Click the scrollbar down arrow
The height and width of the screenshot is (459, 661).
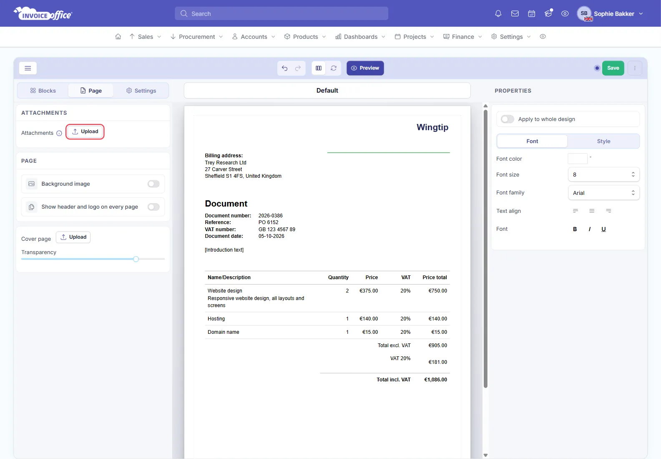(x=485, y=455)
